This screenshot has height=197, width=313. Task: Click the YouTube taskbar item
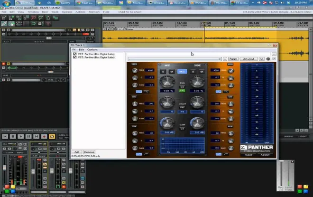[85, 3]
